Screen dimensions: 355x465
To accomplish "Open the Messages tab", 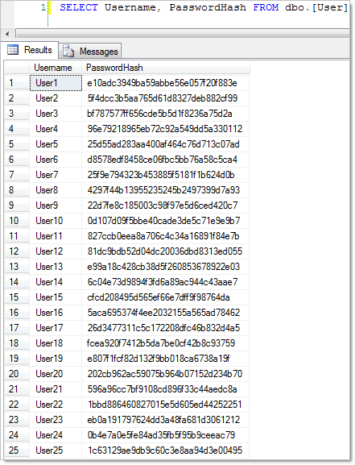I will [x=90, y=52].
